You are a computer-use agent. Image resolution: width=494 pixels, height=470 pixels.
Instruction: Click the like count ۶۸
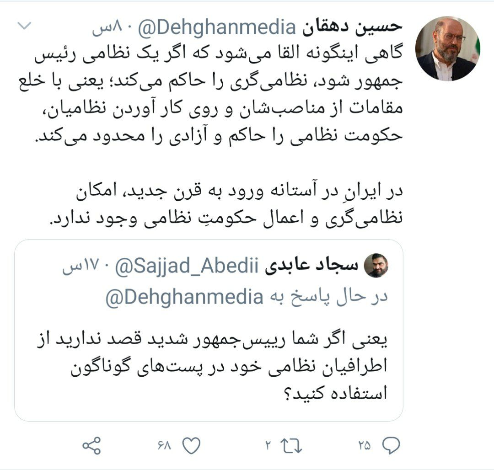(x=164, y=446)
